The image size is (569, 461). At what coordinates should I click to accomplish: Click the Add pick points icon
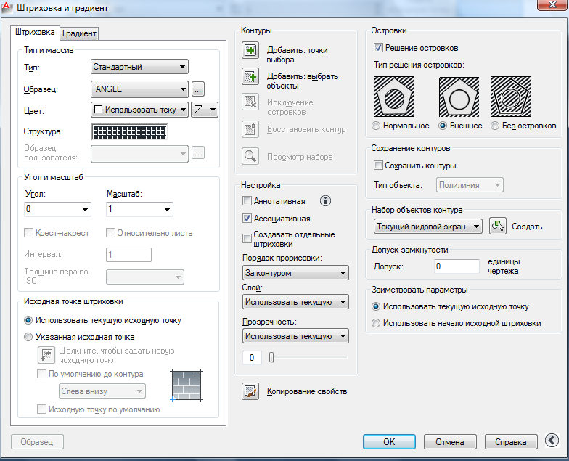(250, 50)
